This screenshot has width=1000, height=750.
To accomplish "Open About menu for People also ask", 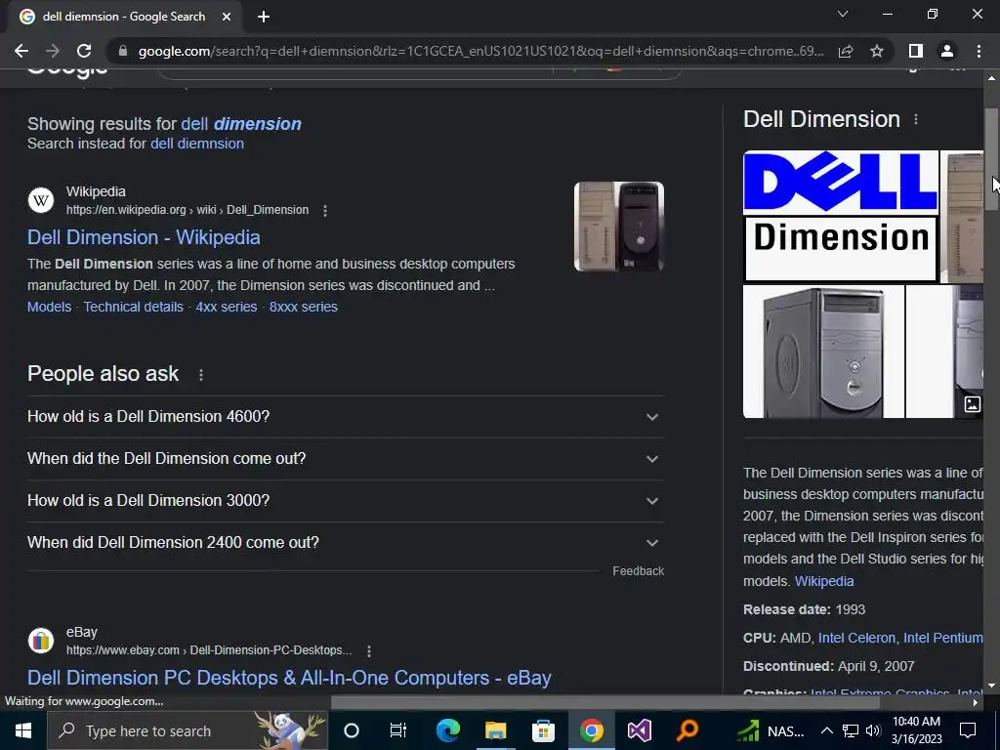I will click(201, 375).
